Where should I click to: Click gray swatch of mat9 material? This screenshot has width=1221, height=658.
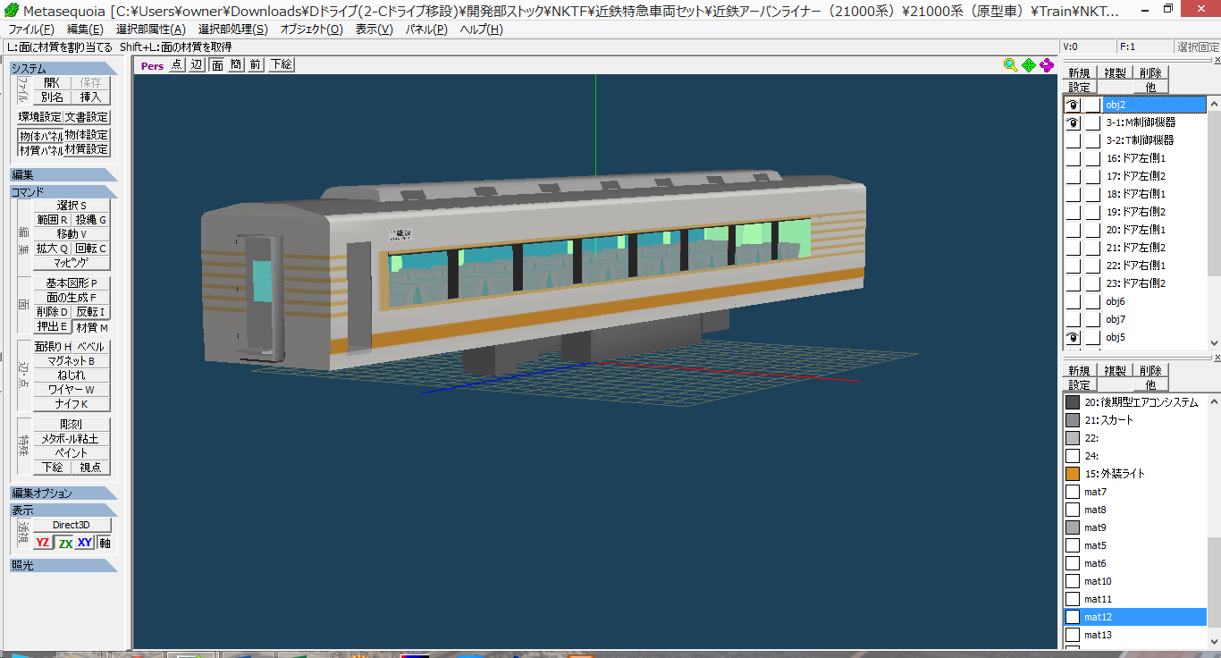[x=1073, y=527]
